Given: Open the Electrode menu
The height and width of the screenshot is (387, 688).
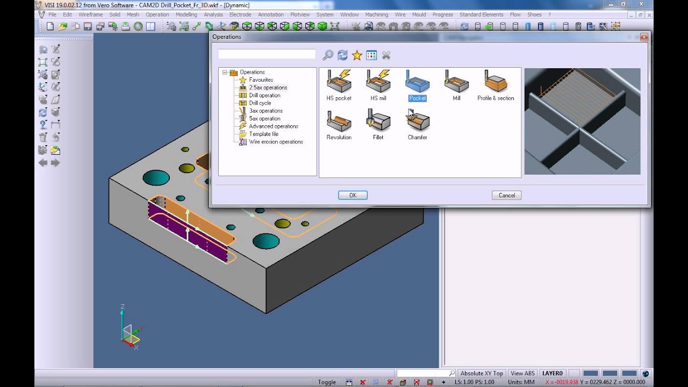Looking at the screenshot, I should pyautogui.click(x=240, y=15).
